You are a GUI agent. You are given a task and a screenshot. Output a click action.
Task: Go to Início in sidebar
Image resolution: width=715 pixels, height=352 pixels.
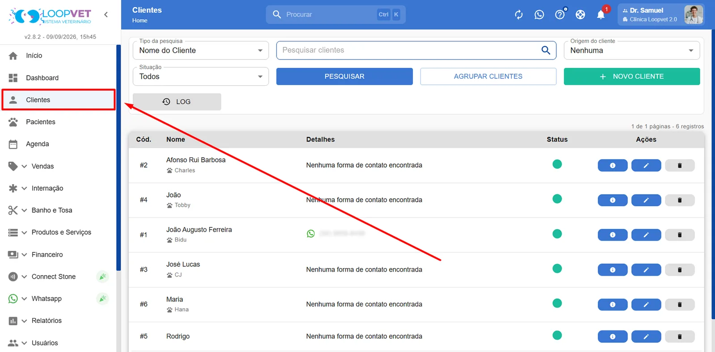(x=58, y=55)
